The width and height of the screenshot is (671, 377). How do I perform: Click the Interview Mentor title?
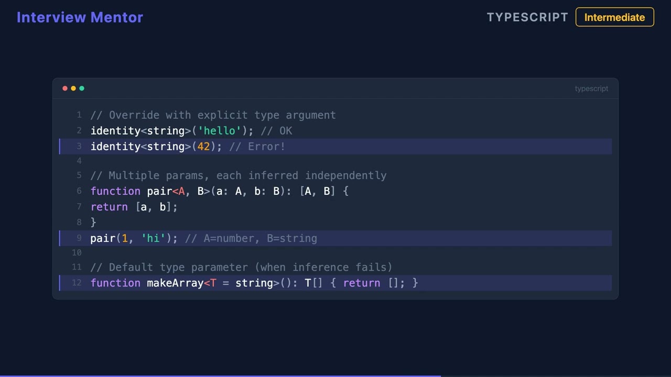pyautogui.click(x=80, y=17)
